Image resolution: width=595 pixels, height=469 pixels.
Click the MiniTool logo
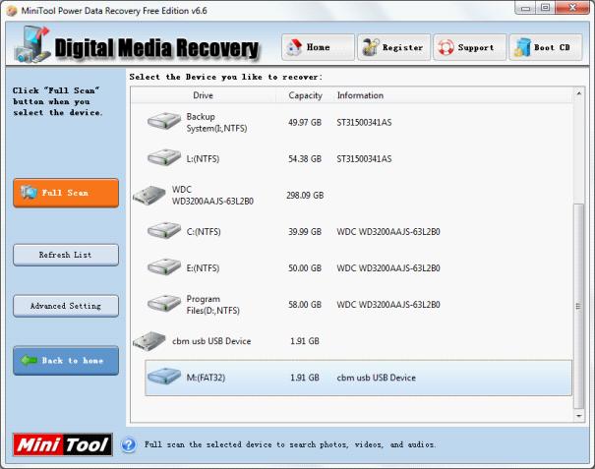coord(63,444)
